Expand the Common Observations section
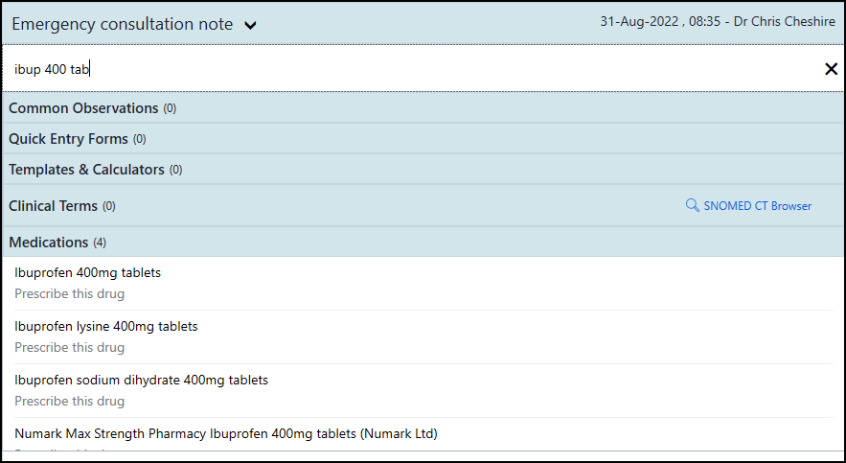The image size is (846, 463). tap(83, 108)
